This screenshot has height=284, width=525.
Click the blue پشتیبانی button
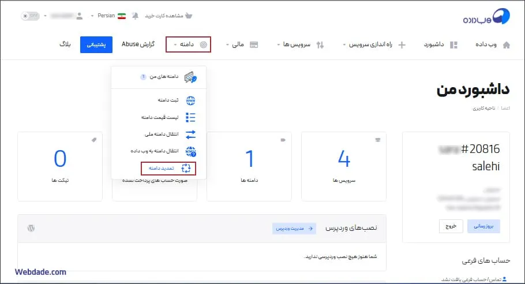(96, 44)
